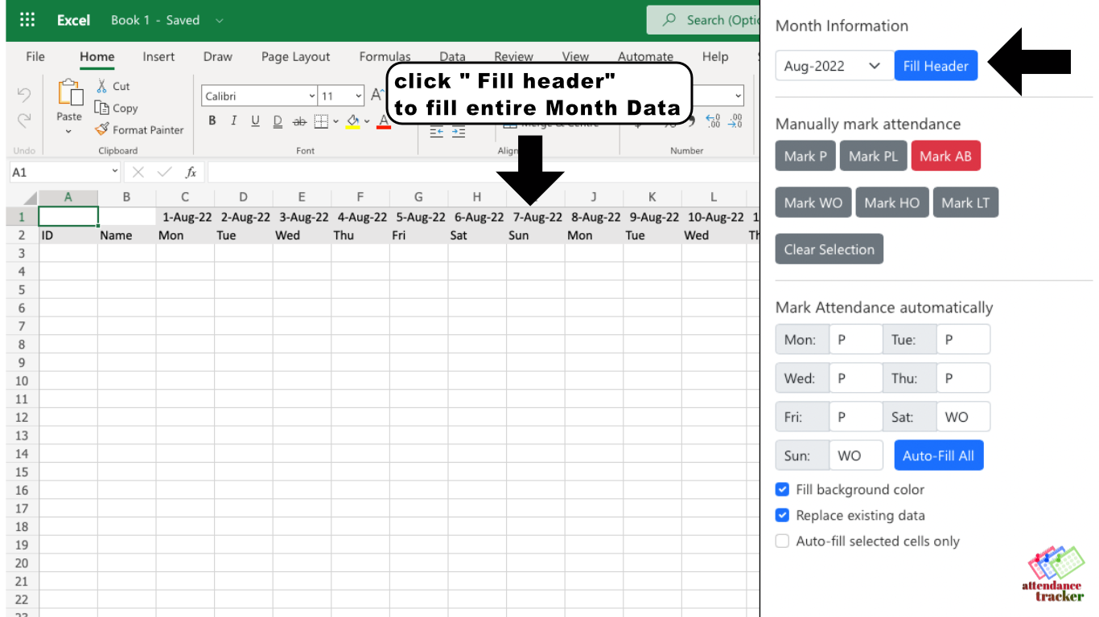Viewport: 1099px width, 617px height.
Task: Apply italic formatting
Action: pyautogui.click(x=233, y=121)
